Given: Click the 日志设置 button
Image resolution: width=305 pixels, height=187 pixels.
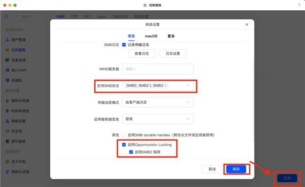Looking at the screenshot, I should tap(173, 53).
